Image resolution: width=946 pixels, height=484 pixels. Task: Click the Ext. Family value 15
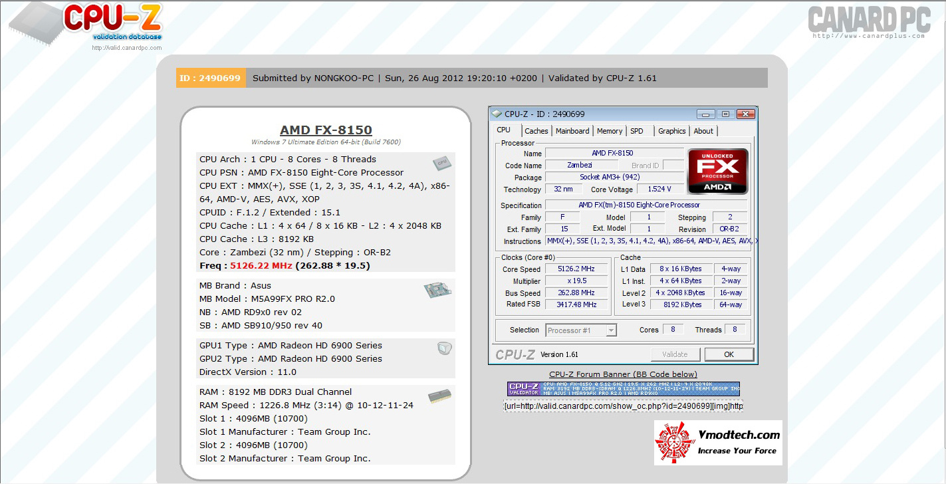[562, 229]
